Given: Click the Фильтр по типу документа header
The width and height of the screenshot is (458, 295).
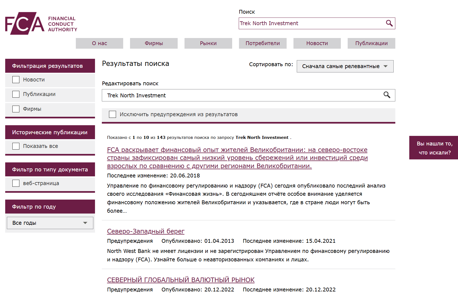Looking at the screenshot, I should click(50, 170).
